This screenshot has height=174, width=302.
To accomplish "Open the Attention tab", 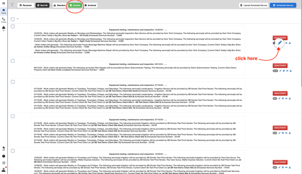I will point(59,5).
